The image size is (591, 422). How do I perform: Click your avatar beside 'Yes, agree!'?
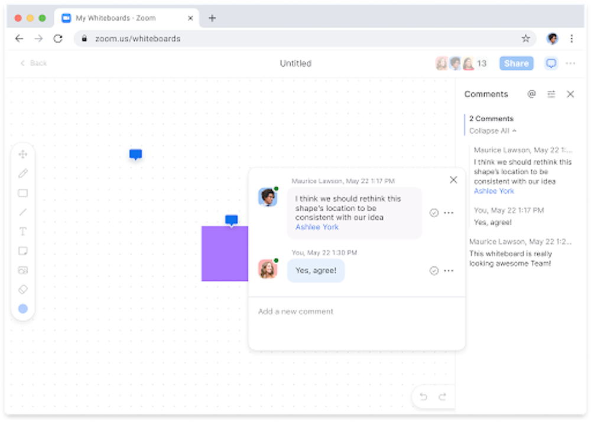[x=268, y=269]
